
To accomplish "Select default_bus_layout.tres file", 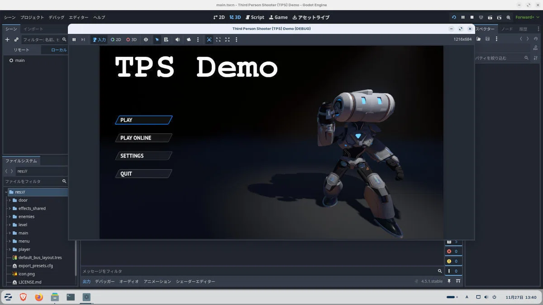I will point(40,258).
